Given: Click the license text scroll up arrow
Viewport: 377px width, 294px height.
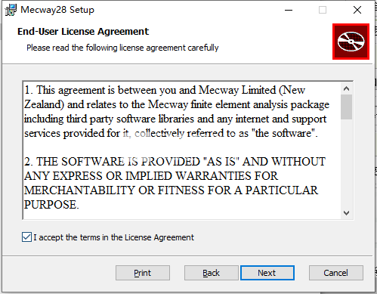Looking at the screenshot, I should [x=347, y=88].
